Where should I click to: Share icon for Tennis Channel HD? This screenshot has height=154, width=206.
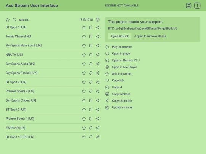pos(98,37)
